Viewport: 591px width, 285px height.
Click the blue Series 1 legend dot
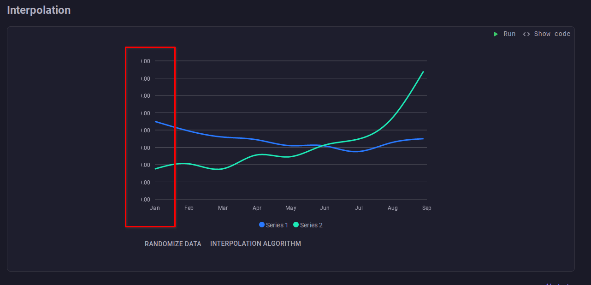[261, 225]
